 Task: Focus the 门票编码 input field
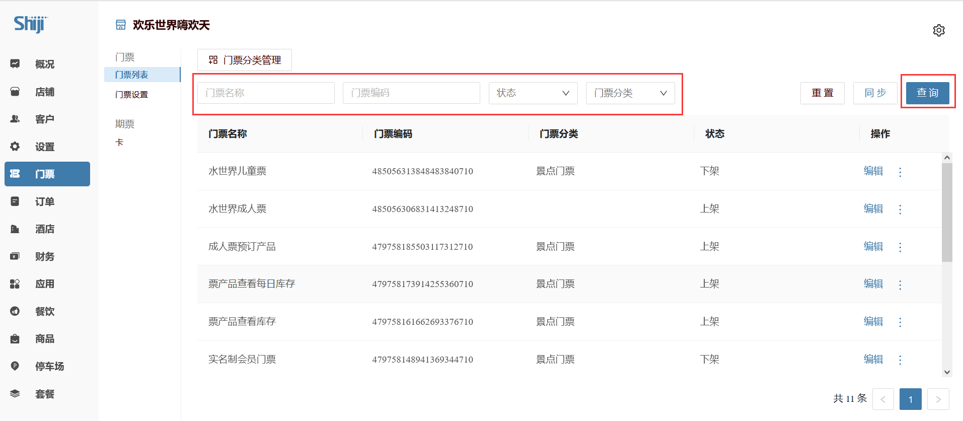pyautogui.click(x=411, y=93)
